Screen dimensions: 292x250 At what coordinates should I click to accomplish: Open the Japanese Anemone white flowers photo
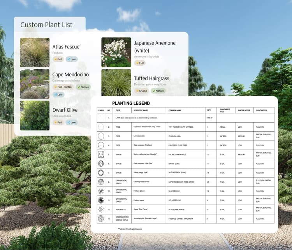(x=116, y=52)
